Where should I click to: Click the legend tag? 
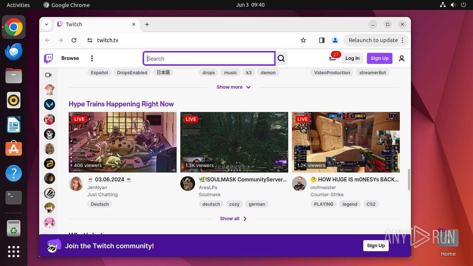[350, 204]
